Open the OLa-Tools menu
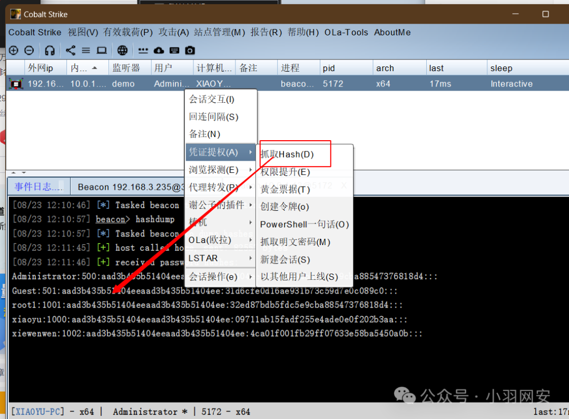The height and width of the screenshot is (419, 569). (346, 32)
